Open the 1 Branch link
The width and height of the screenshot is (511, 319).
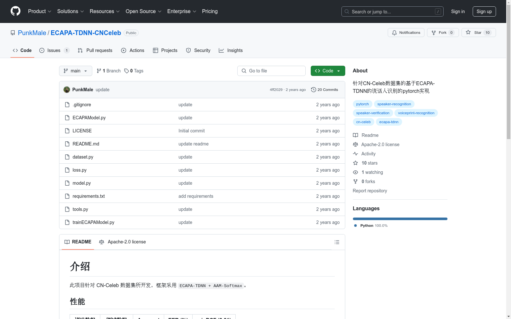point(109,71)
